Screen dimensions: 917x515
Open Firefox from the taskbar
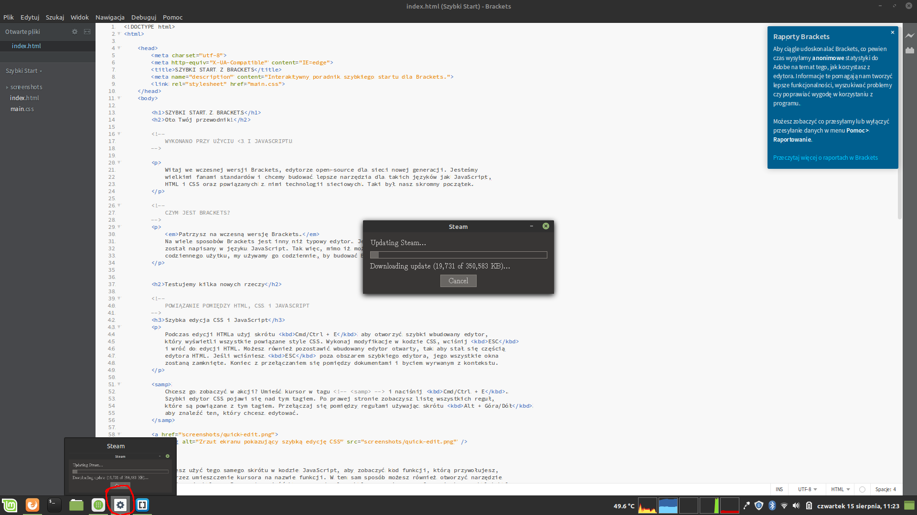point(32,505)
